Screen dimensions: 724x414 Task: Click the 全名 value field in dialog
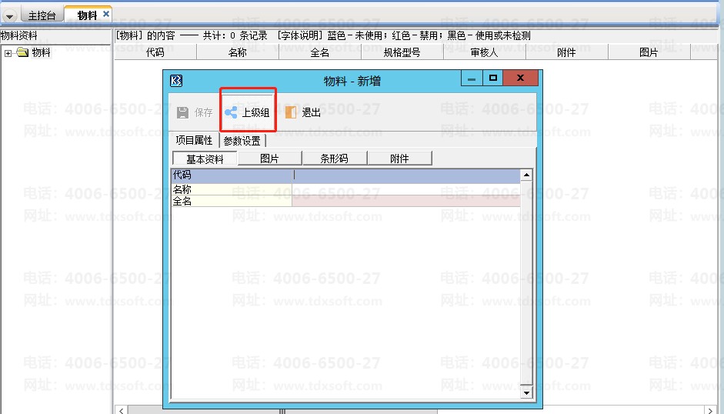(406, 201)
